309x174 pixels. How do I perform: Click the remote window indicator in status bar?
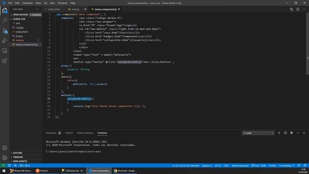pos(3,165)
